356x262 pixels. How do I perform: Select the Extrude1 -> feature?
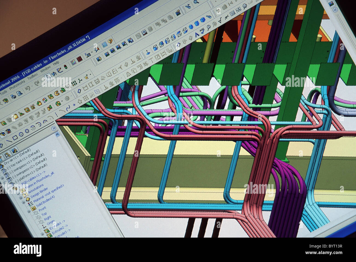[57, 226]
